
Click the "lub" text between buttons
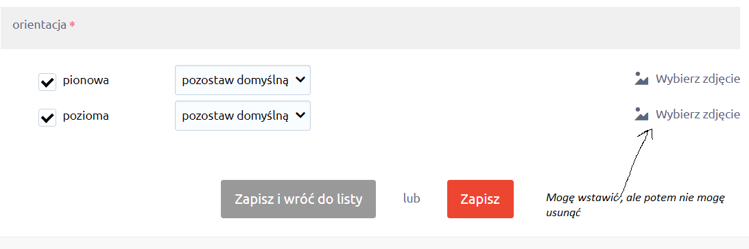point(412,198)
